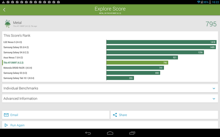Screen dimensions: 220x137
Task: Tap the back arrow in green header
Action: 4,10
